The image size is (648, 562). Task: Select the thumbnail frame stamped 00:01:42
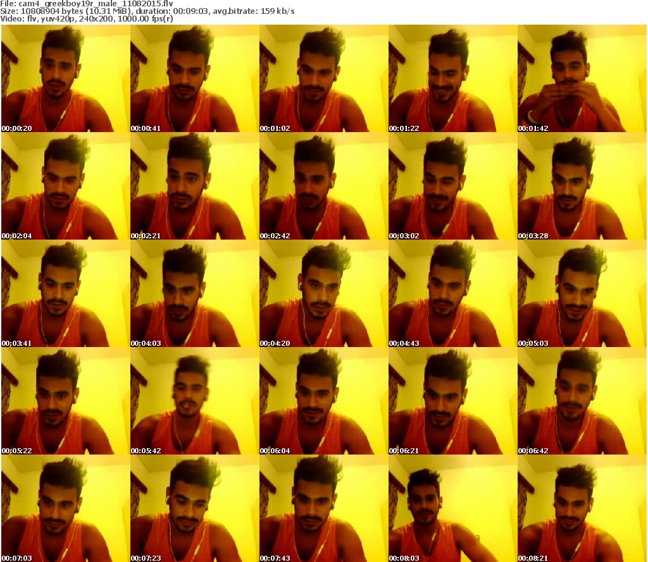point(582,78)
